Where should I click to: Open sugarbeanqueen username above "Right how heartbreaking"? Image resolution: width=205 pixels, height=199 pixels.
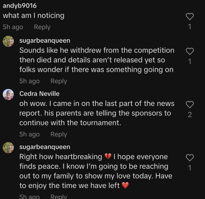[45, 147]
